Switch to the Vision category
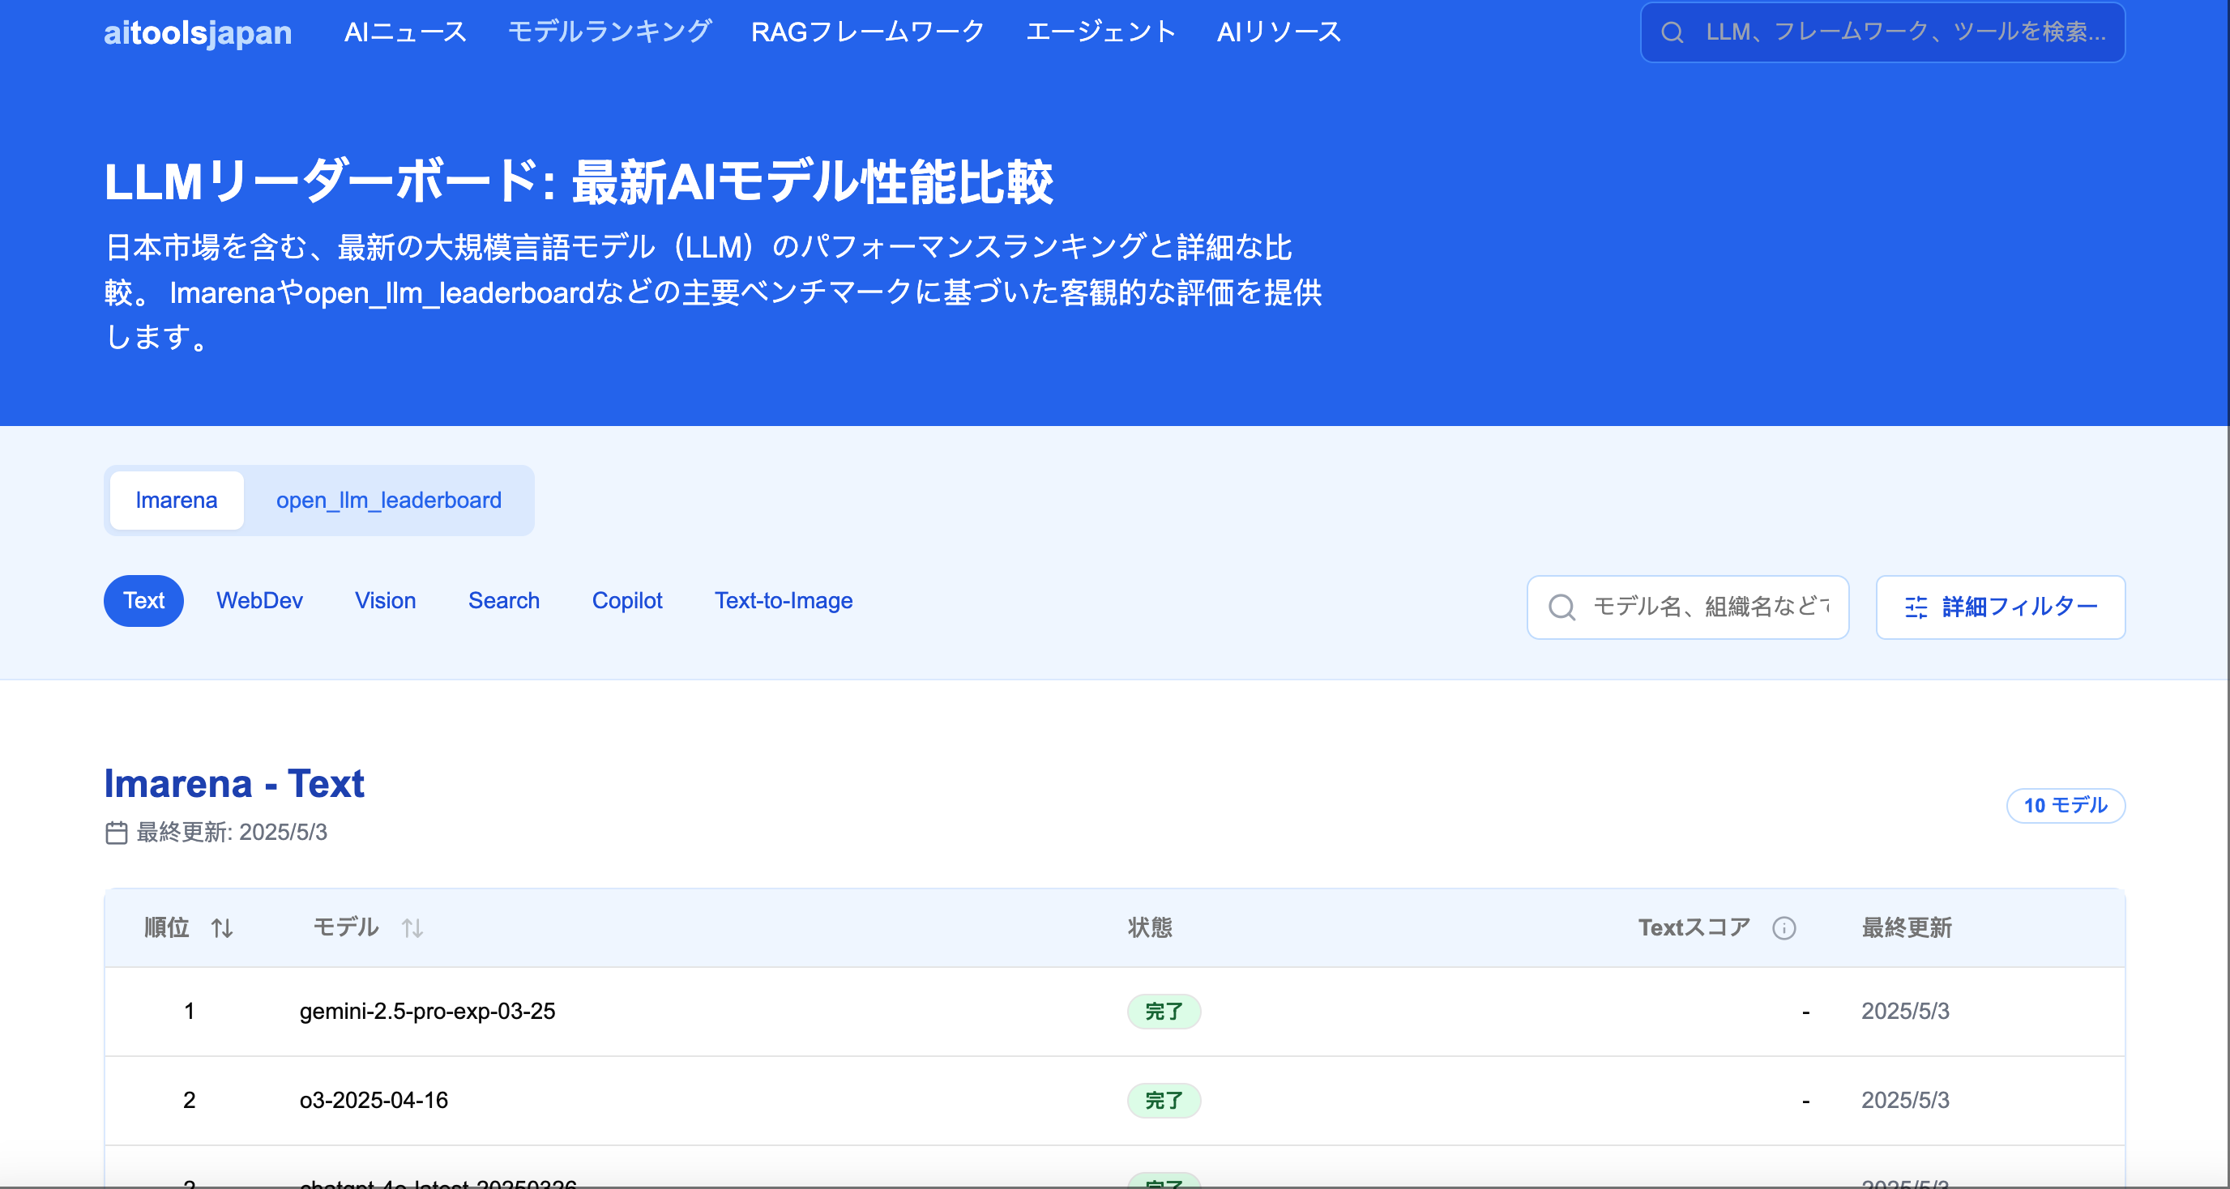 coord(385,600)
